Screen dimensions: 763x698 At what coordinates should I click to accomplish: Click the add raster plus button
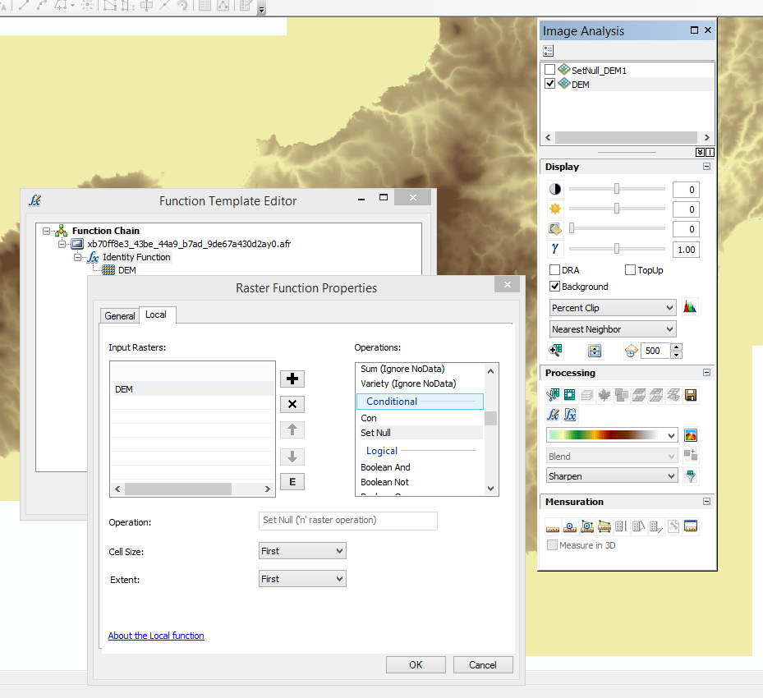tap(292, 379)
